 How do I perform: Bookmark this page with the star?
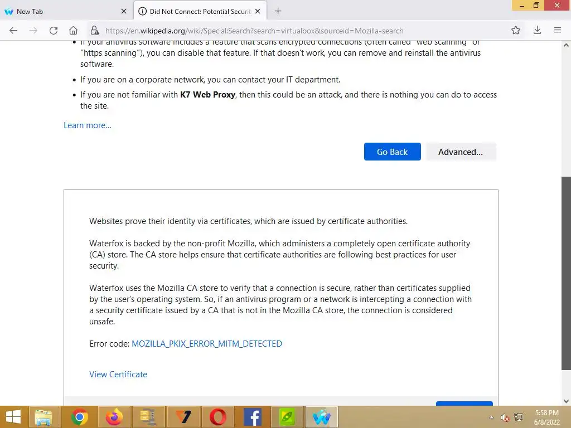(x=516, y=31)
